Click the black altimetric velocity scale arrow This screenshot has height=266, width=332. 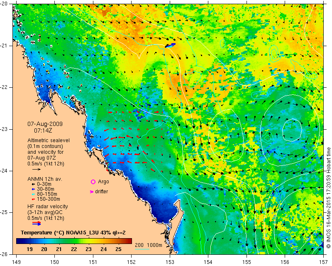37,169
